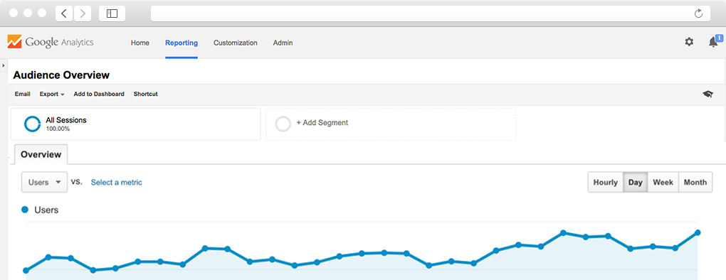Open the settings gear icon

689,42
